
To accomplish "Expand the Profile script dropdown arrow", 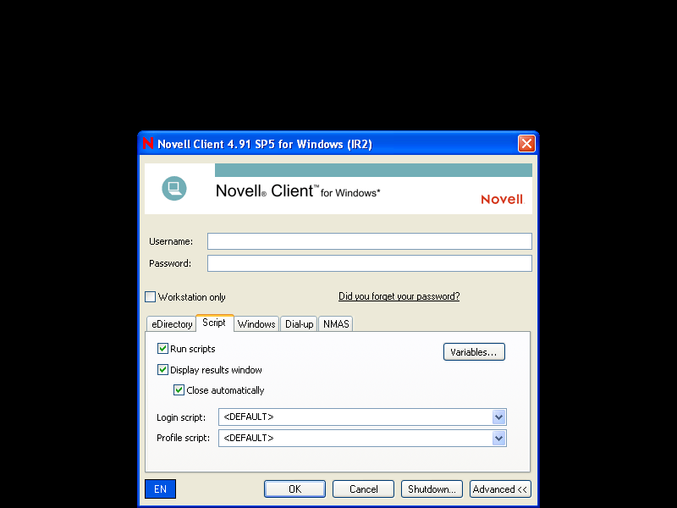I will 498,438.
